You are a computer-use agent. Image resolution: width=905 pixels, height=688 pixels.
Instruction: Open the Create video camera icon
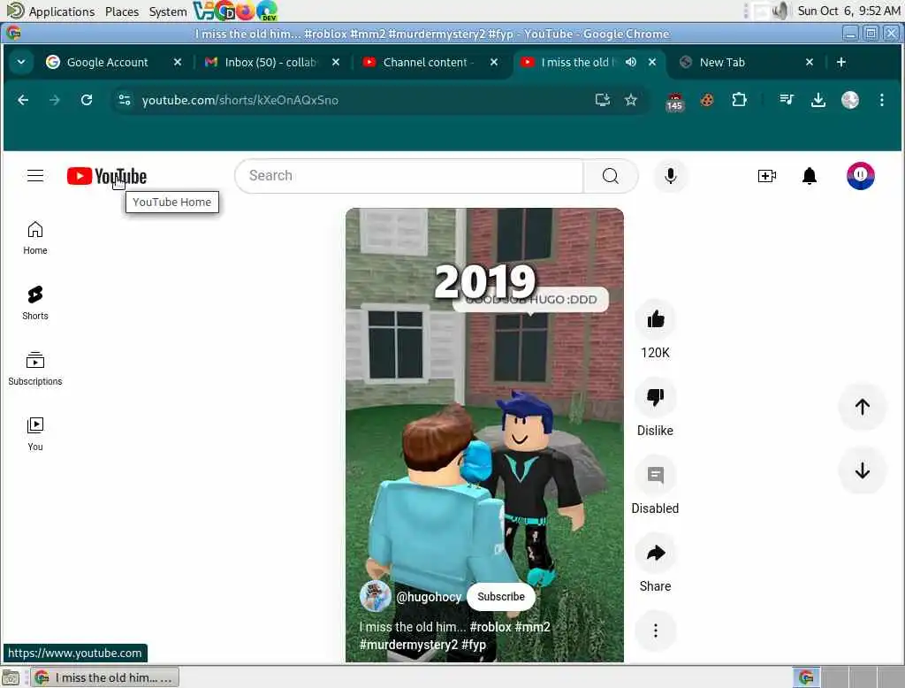[x=766, y=176]
